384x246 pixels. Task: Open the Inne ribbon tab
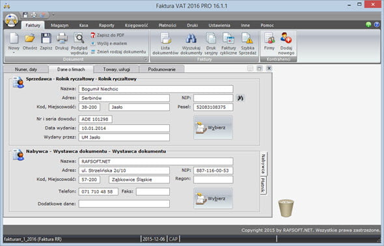pos(245,25)
